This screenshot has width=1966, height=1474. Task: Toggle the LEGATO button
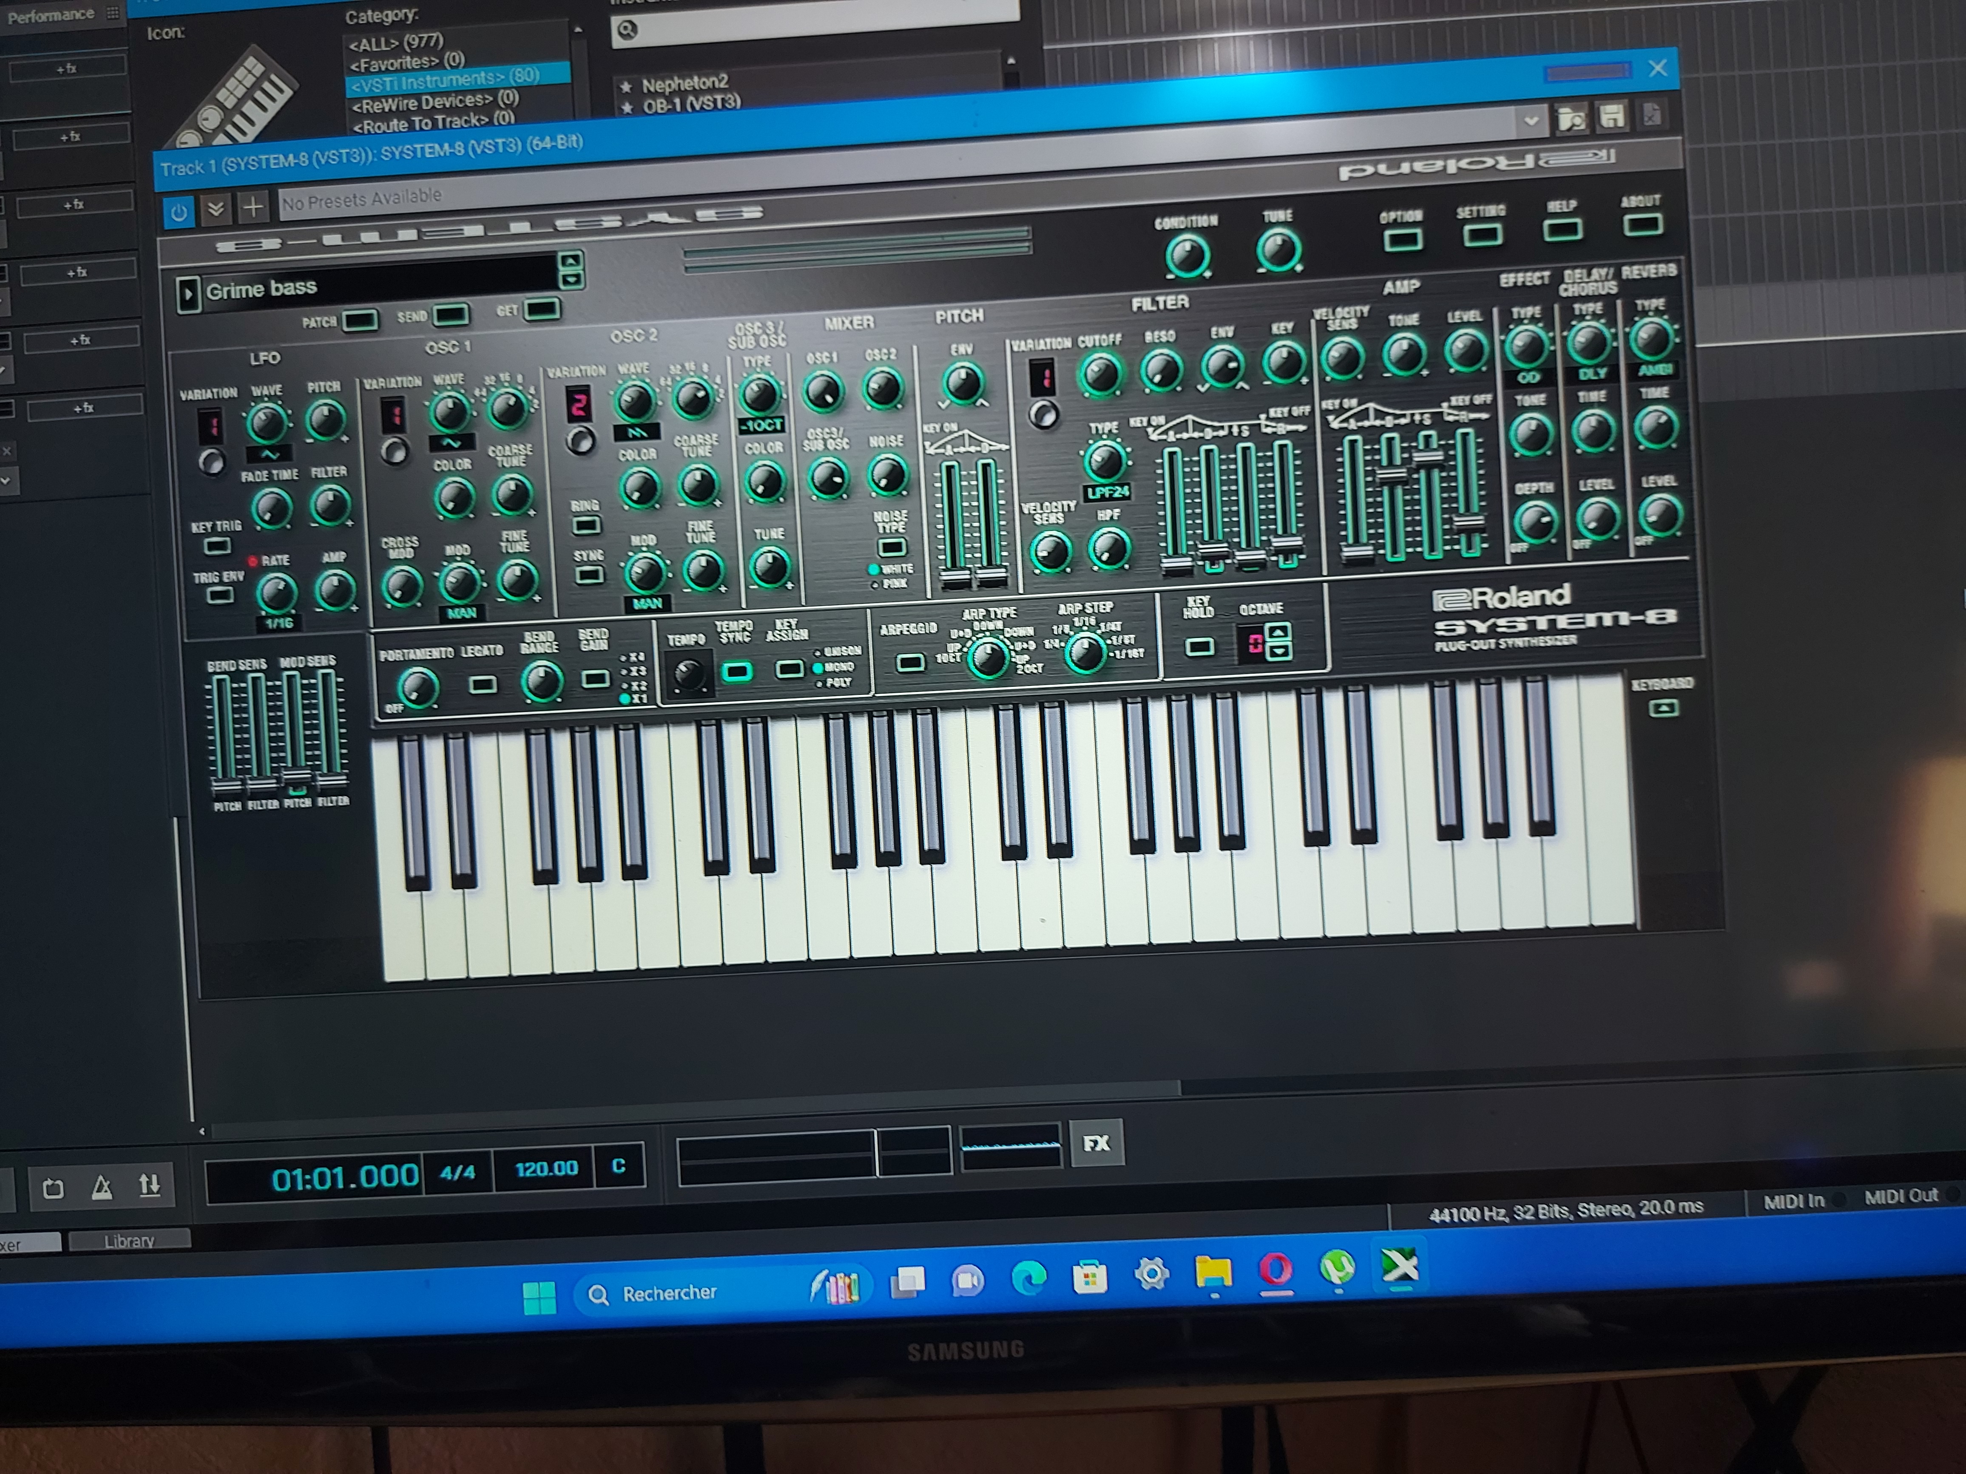tap(483, 684)
